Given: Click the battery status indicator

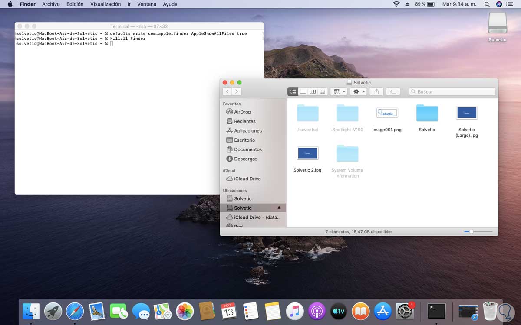Looking at the screenshot, I should coord(425,4).
